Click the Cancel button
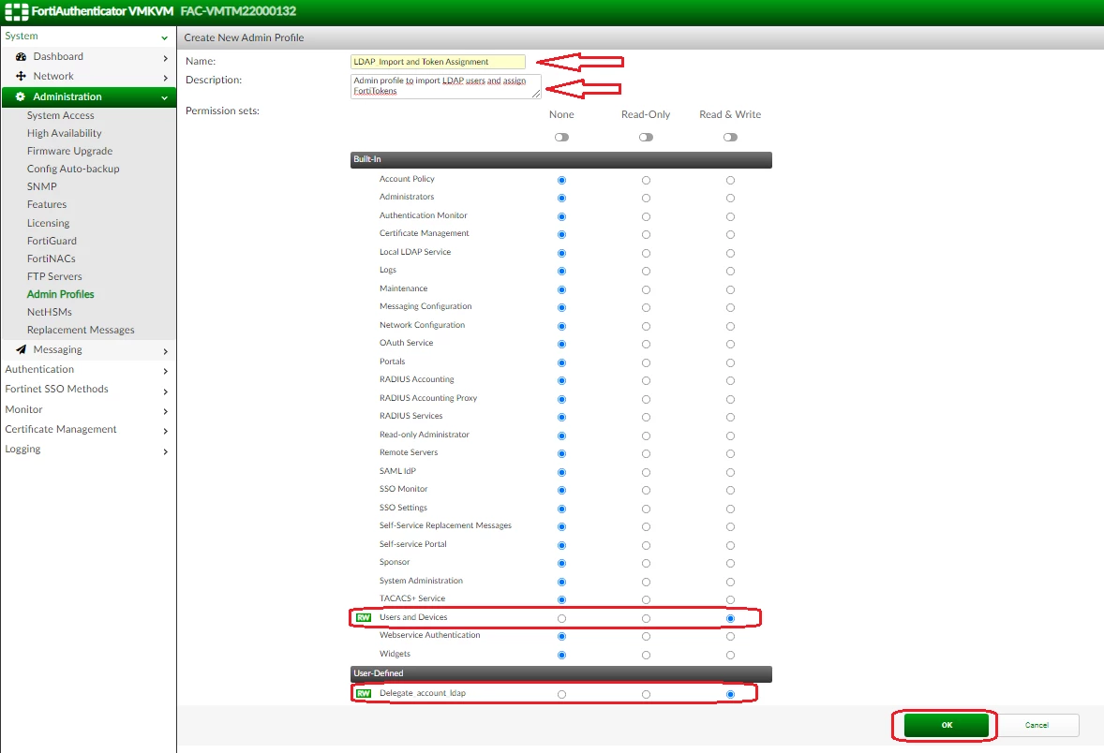This screenshot has height=753, width=1104. (1037, 725)
